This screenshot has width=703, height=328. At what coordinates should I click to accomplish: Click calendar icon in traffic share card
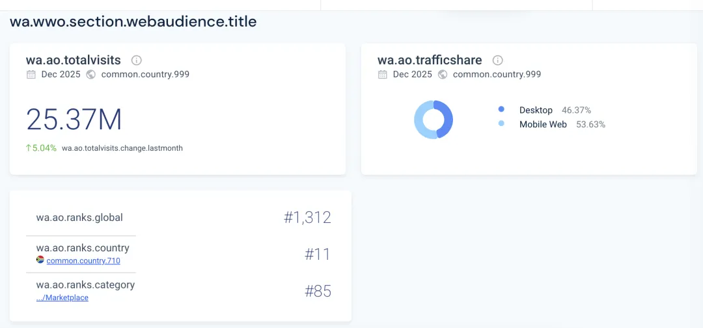383,75
